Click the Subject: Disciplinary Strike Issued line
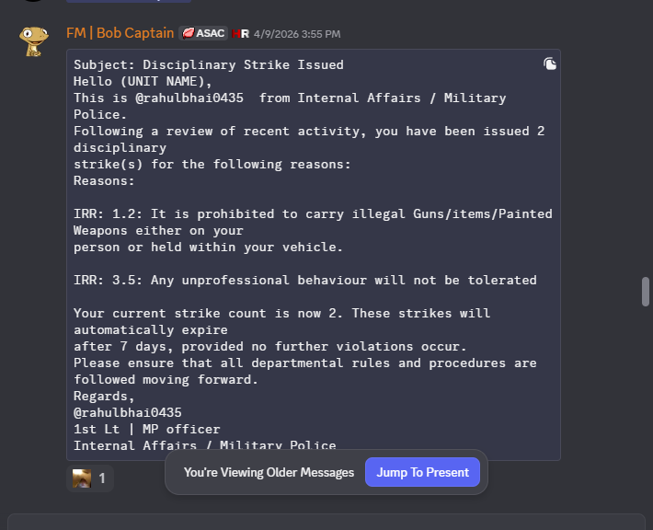The image size is (653, 530). pos(209,65)
